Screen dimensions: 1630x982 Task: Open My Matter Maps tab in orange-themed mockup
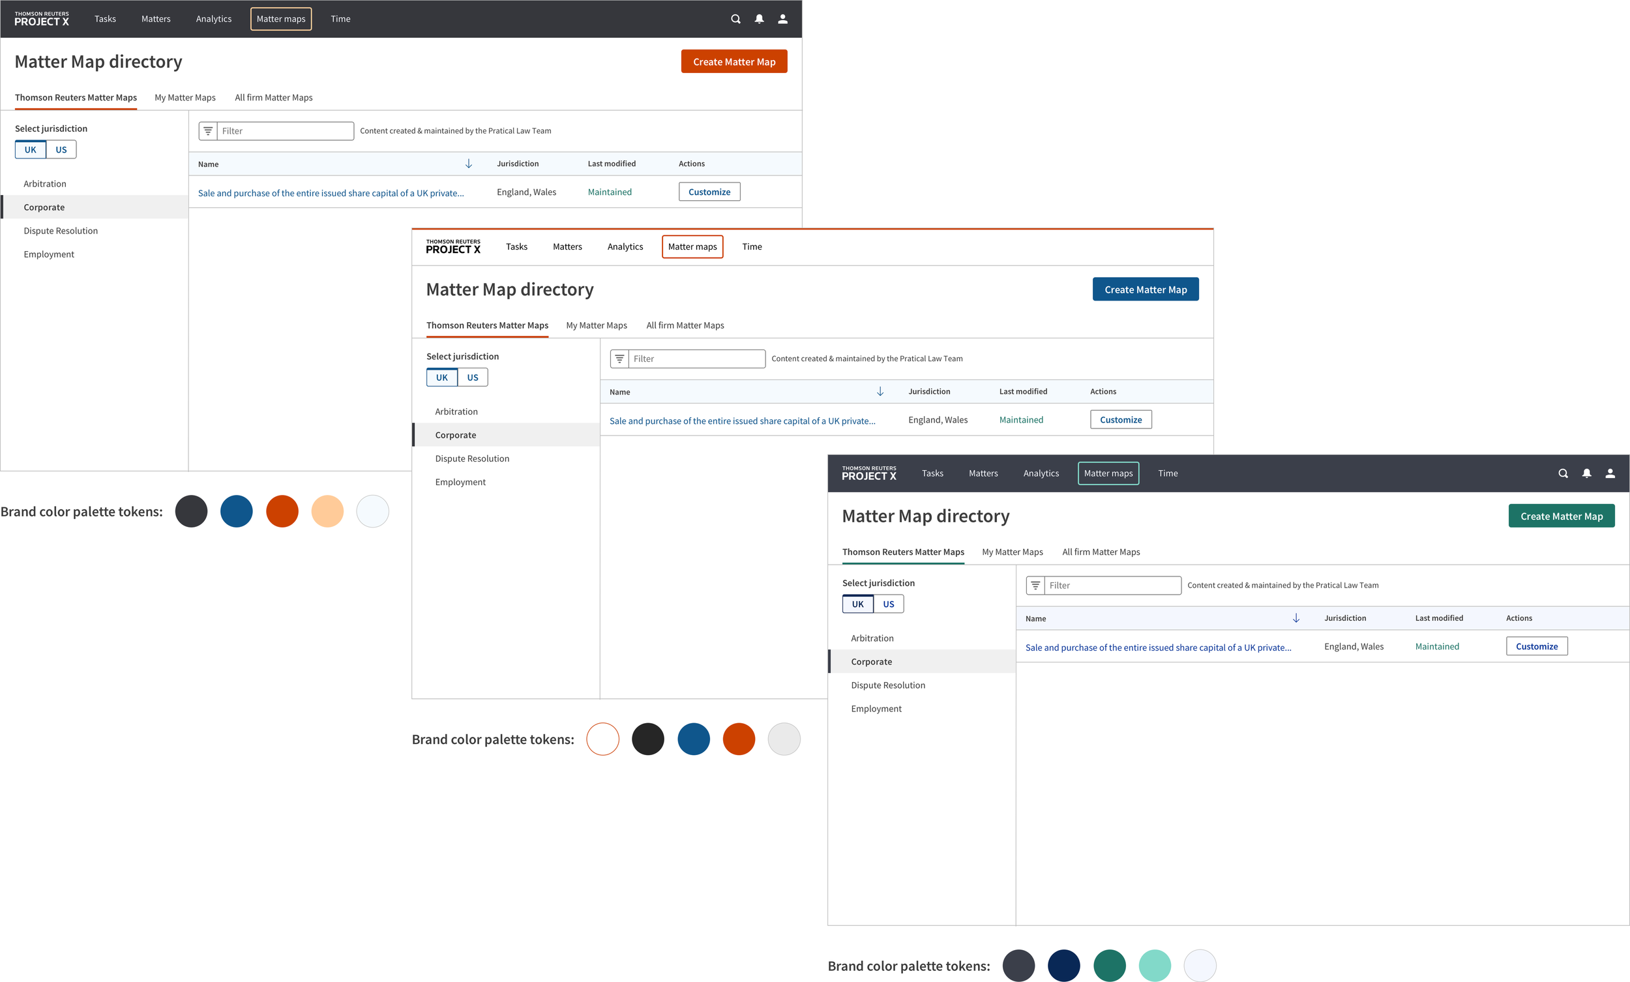click(x=185, y=97)
